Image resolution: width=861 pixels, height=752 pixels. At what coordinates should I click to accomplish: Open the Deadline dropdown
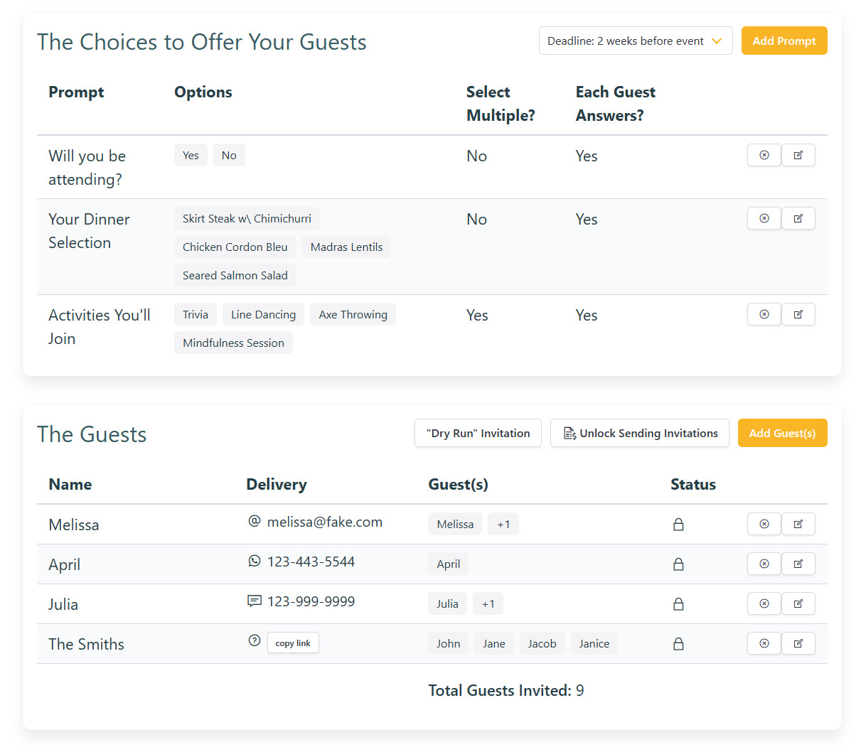[x=635, y=41]
